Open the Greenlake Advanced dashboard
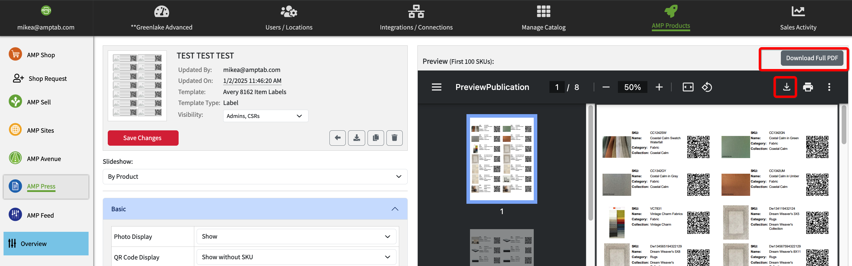Image resolution: width=852 pixels, height=266 pixels. pos(161,18)
